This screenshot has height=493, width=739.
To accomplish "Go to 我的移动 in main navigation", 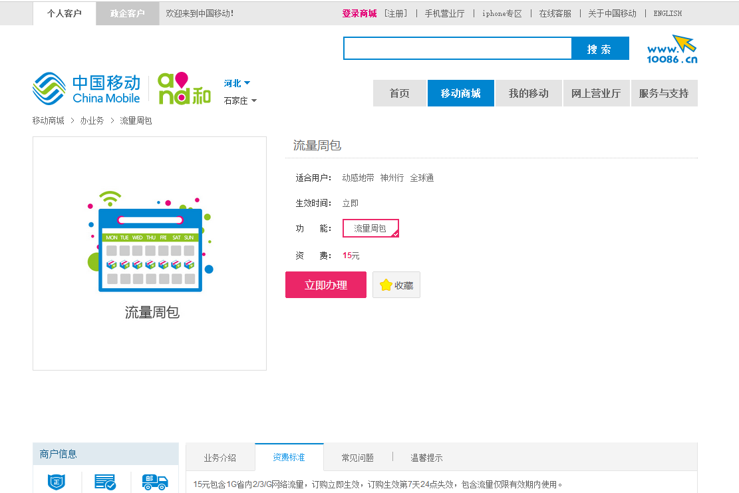I will click(528, 93).
